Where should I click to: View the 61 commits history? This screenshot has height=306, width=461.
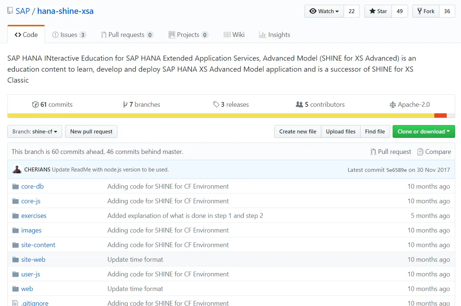coord(52,105)
